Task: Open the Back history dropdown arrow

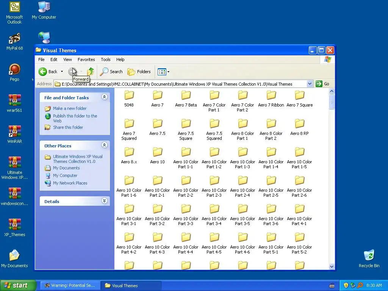Action: point(62,72)
